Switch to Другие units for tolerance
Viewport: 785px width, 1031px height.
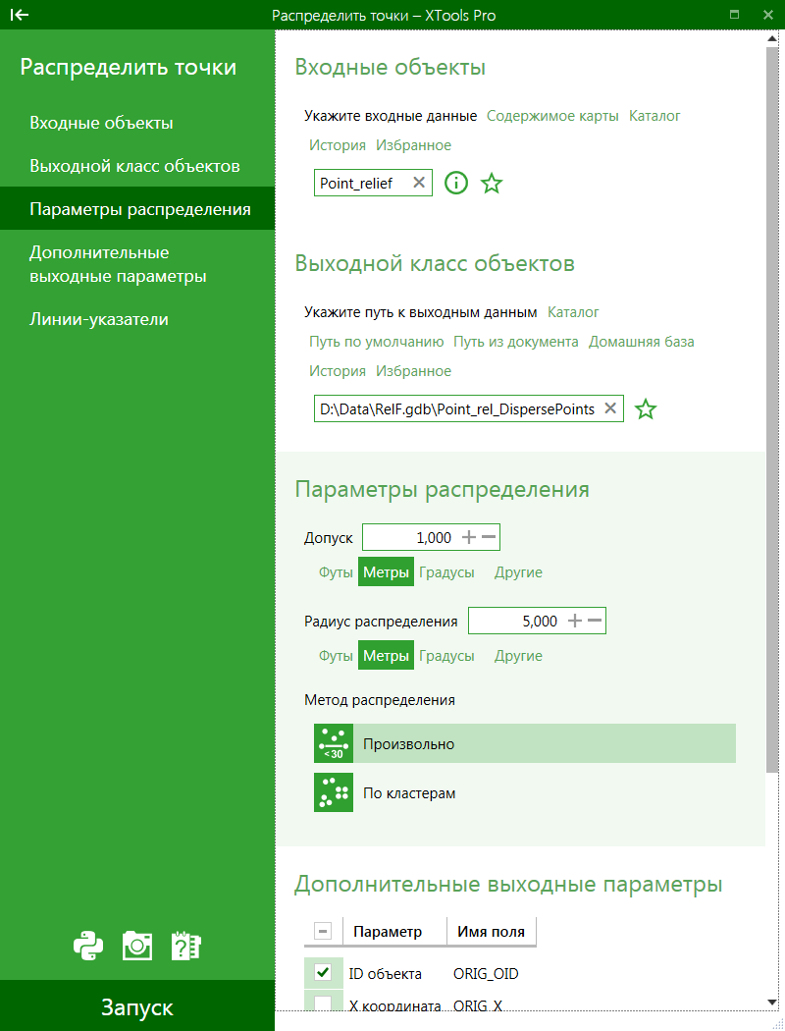517,571
